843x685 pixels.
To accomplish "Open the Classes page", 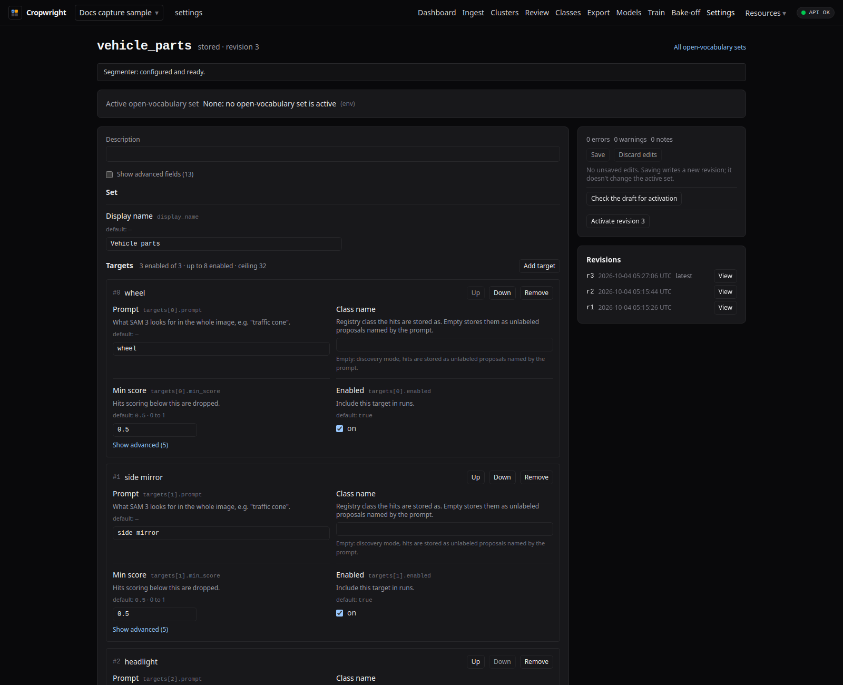I will (568, 13).
